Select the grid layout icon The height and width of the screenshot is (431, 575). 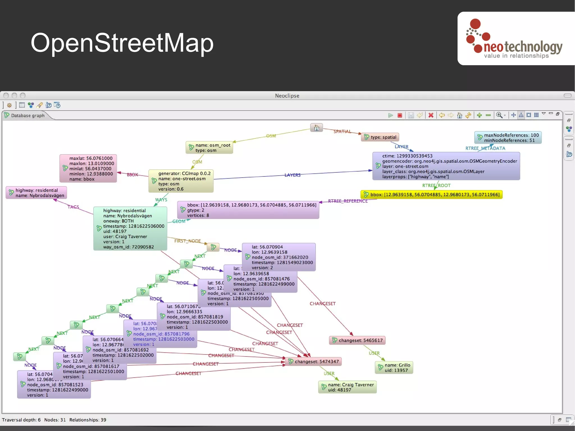pos(536,115)
